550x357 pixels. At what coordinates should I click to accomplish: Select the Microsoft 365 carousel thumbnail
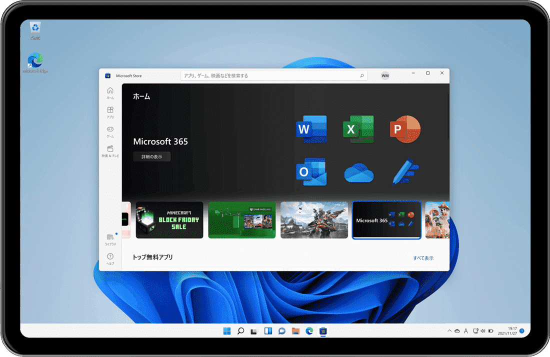(386, 220)
